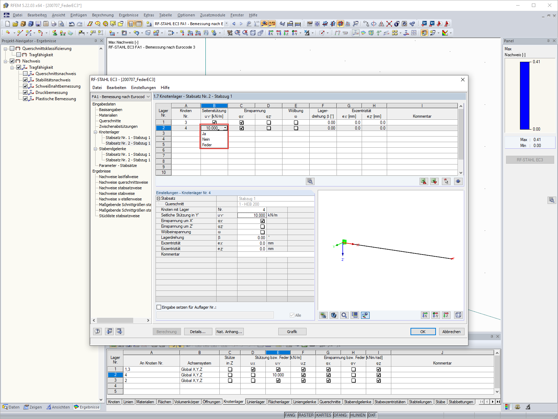Collapse the Knotenlager tree branch

(95, 132)
